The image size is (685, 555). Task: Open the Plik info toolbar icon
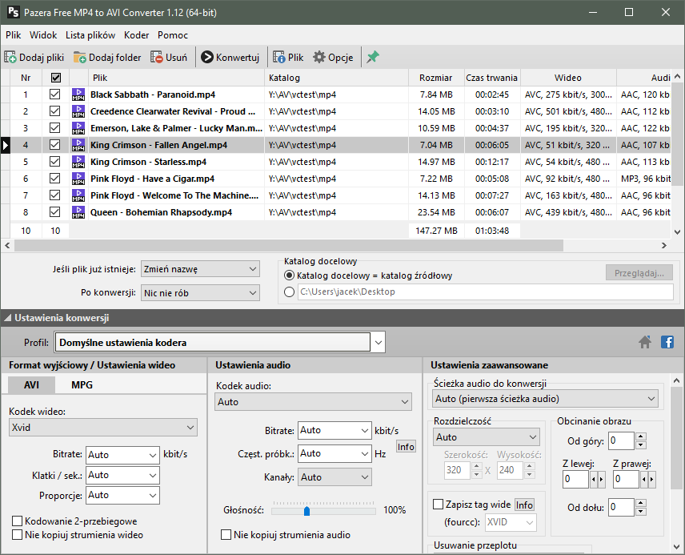click(x=279, y=58)
